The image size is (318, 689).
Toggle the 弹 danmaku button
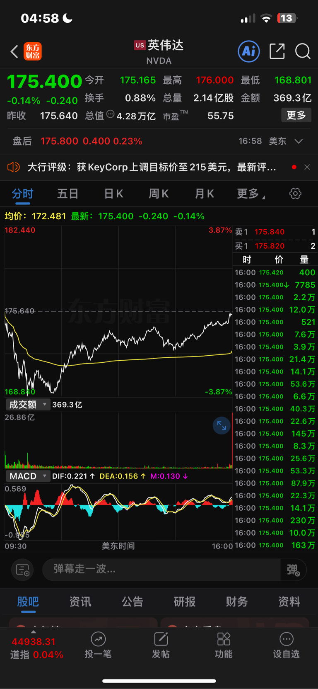[x=293, y=570]
